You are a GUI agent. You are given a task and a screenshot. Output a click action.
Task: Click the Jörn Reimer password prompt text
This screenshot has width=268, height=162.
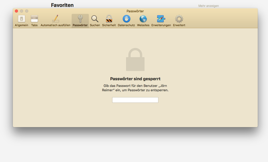(135, 88)
